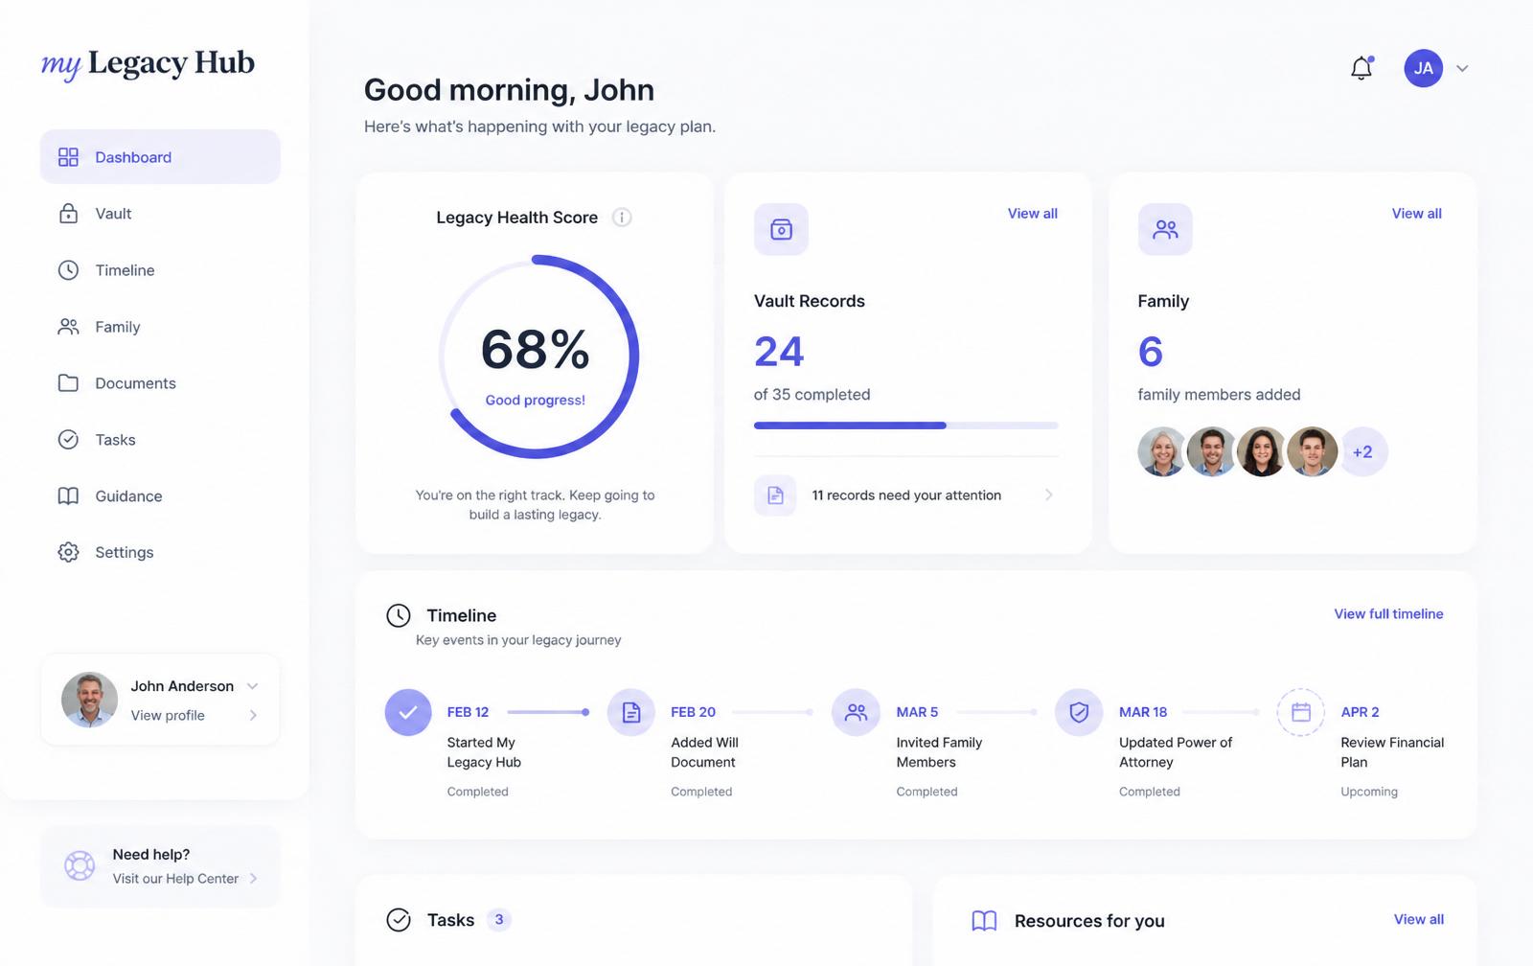
Task: Click the Timeline section clock icon
Action: click(399, 615)
